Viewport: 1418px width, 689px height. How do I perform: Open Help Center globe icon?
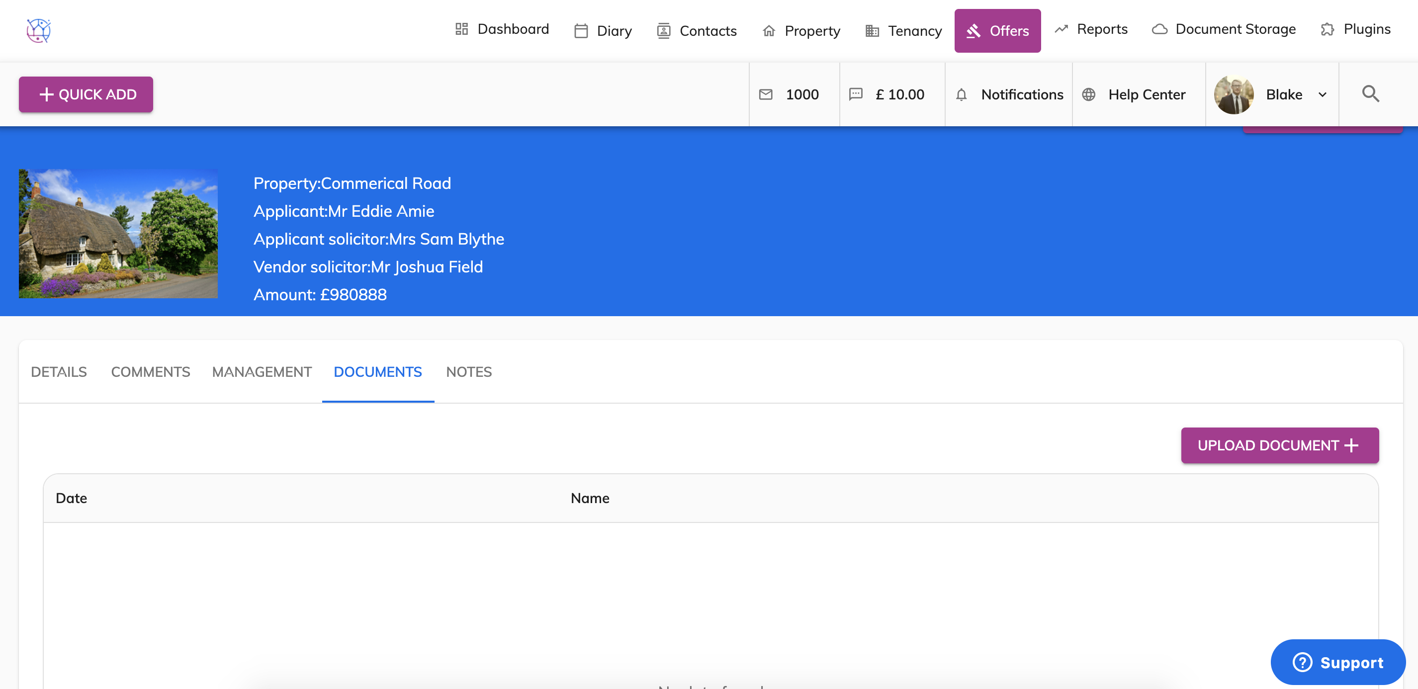(1088, 94)
